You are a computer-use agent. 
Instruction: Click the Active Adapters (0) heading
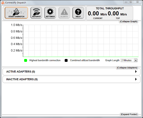(x=21, y=72)
